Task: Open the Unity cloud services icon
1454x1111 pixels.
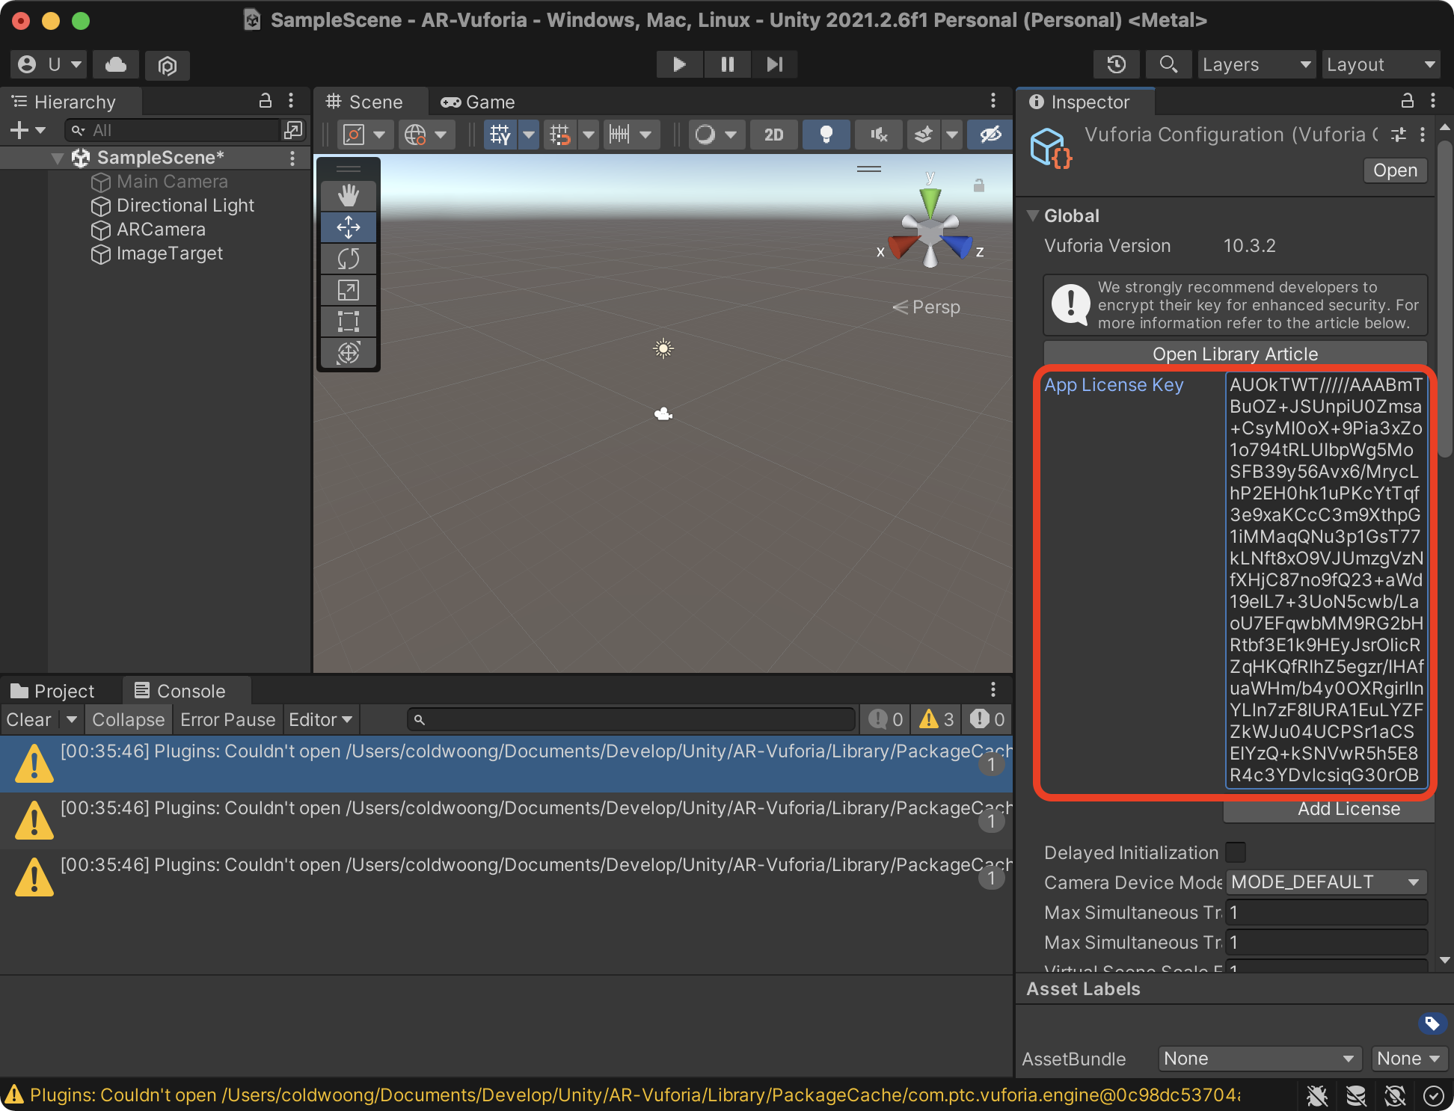Action: 116,65
